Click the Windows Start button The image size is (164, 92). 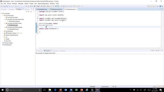[3, 90]
